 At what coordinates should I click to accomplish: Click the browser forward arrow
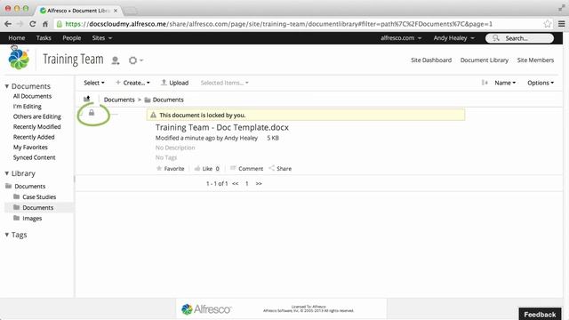tap(20, 24)
